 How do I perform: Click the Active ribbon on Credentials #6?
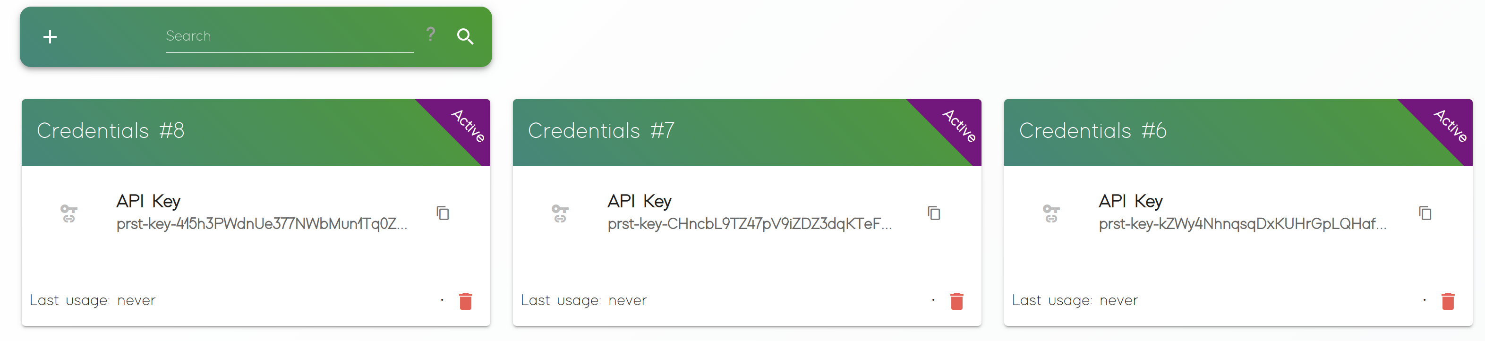[x=1450, y=125]
